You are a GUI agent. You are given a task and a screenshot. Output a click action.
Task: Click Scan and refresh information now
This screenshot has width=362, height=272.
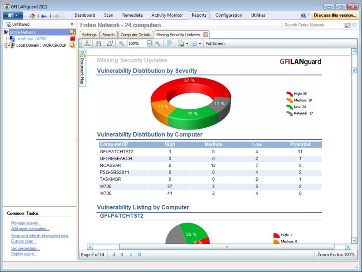(x=40, y=236)
